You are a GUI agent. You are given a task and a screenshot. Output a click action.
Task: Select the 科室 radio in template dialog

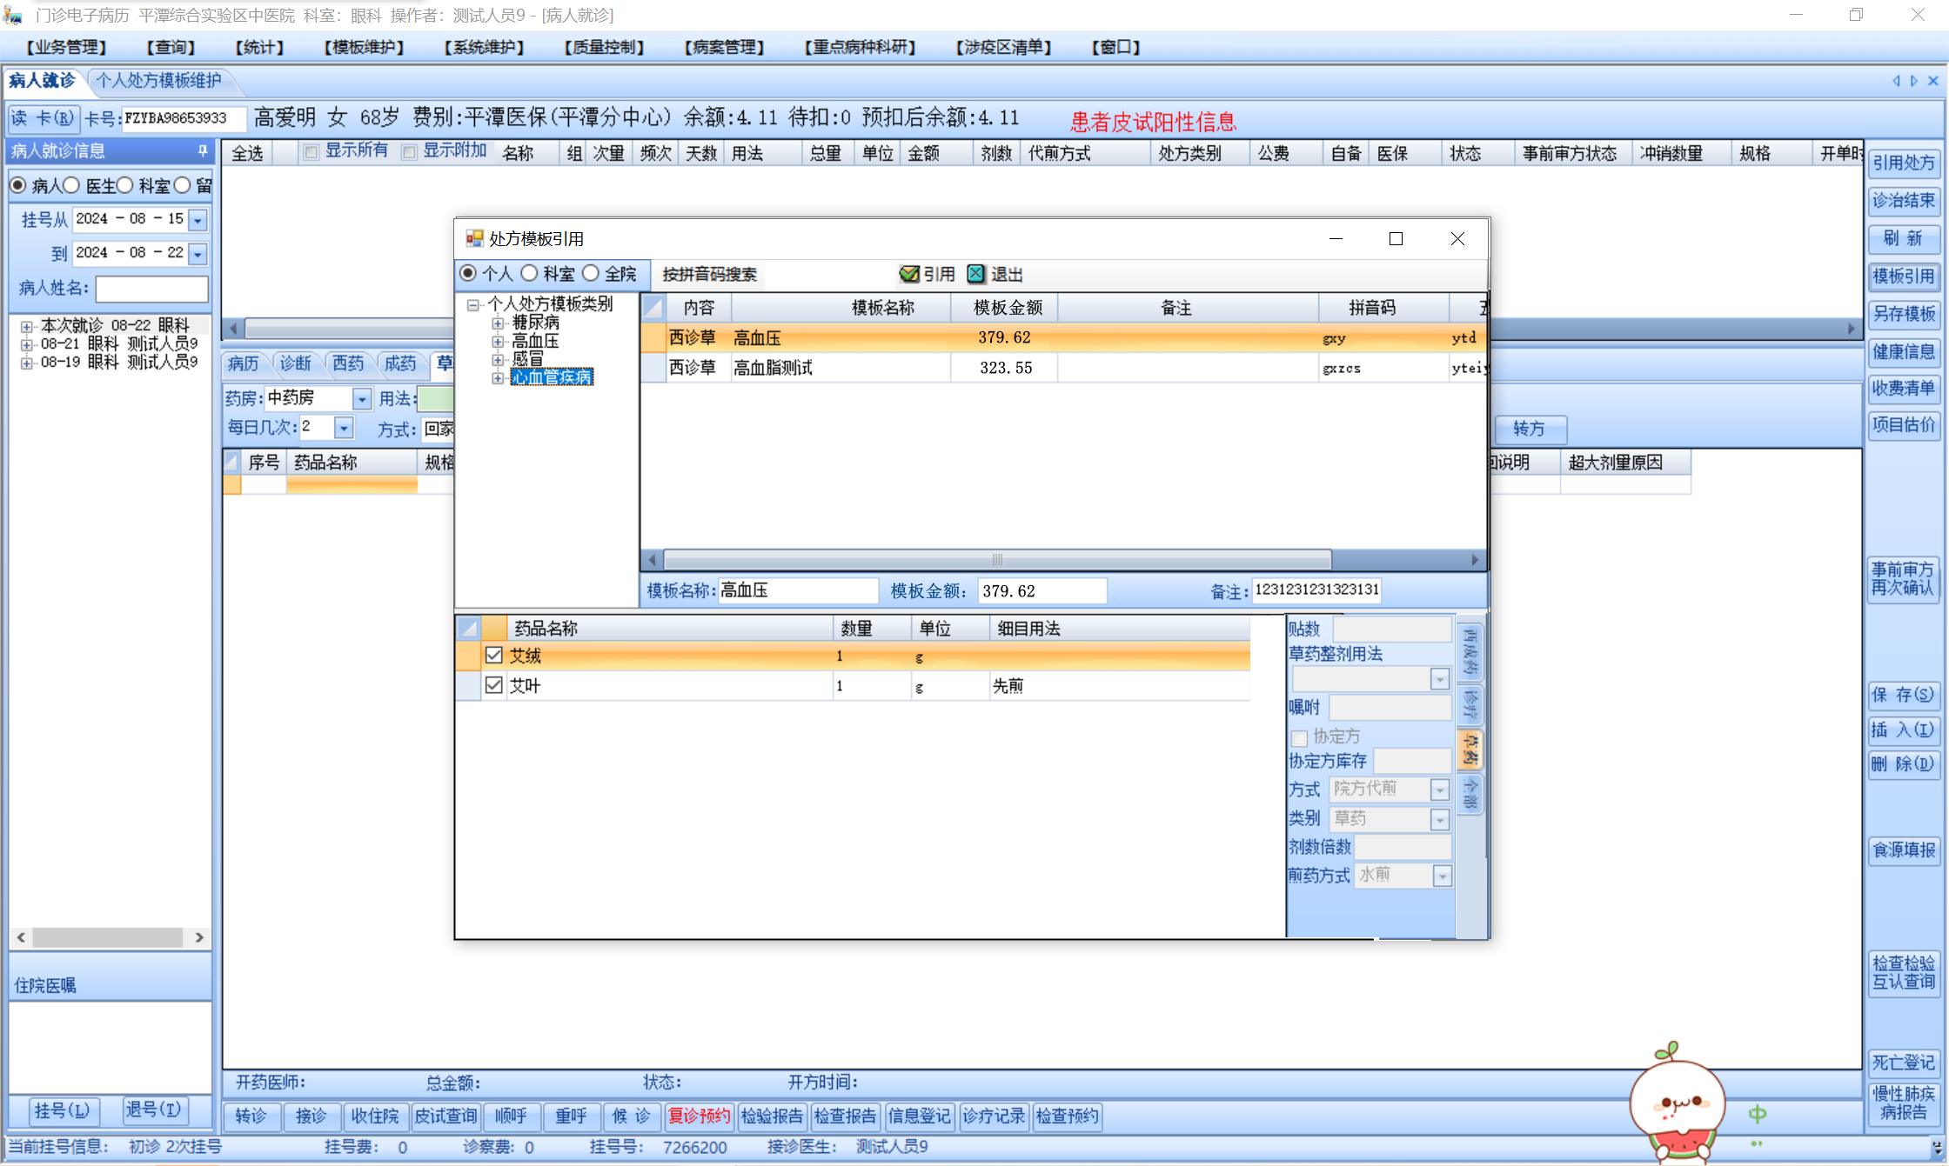coord(530,274)
